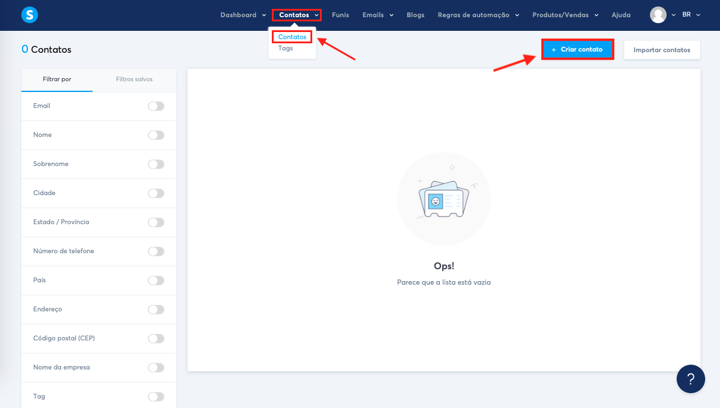Enable the Email filter toggle
720x408 pixels.
pos(156,106)
